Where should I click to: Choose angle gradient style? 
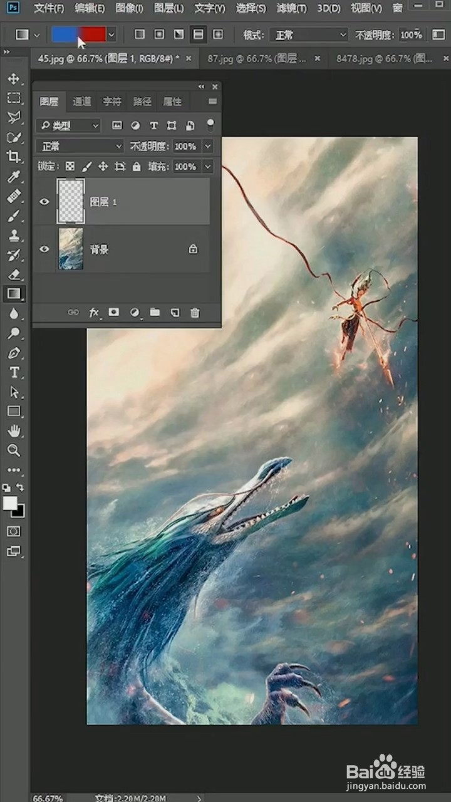click(x=179, y=34)
